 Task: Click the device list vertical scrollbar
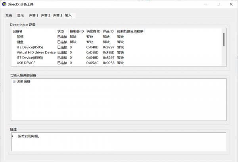pos(224,40)
